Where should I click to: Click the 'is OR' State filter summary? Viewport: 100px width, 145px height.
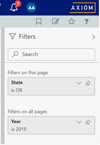[x=17, y=90]
